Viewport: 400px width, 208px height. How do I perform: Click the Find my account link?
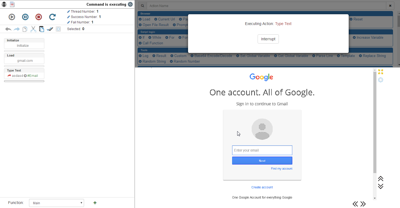[x=282, y=168]
